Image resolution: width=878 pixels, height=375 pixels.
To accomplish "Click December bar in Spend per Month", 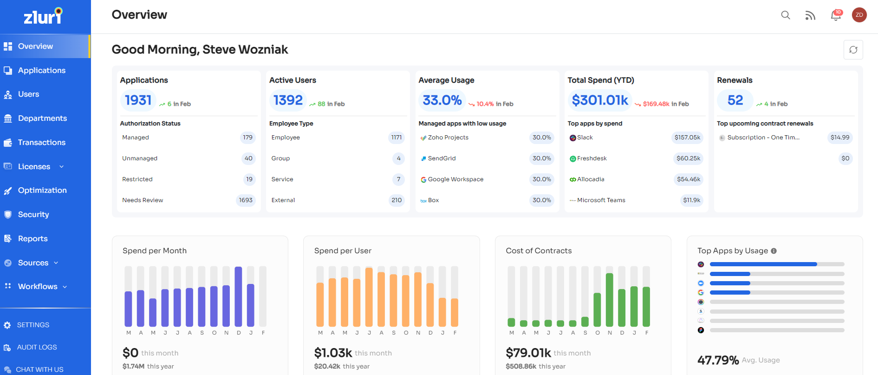I will pyautogui.click(x=239, y=296).
